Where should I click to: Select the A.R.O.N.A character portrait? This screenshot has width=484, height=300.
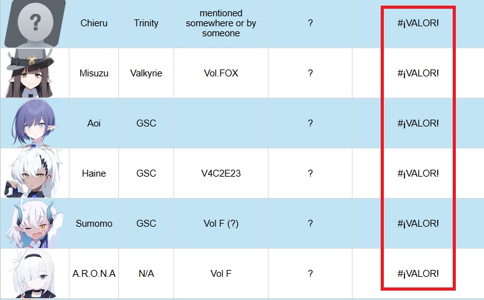click(33, 274)
